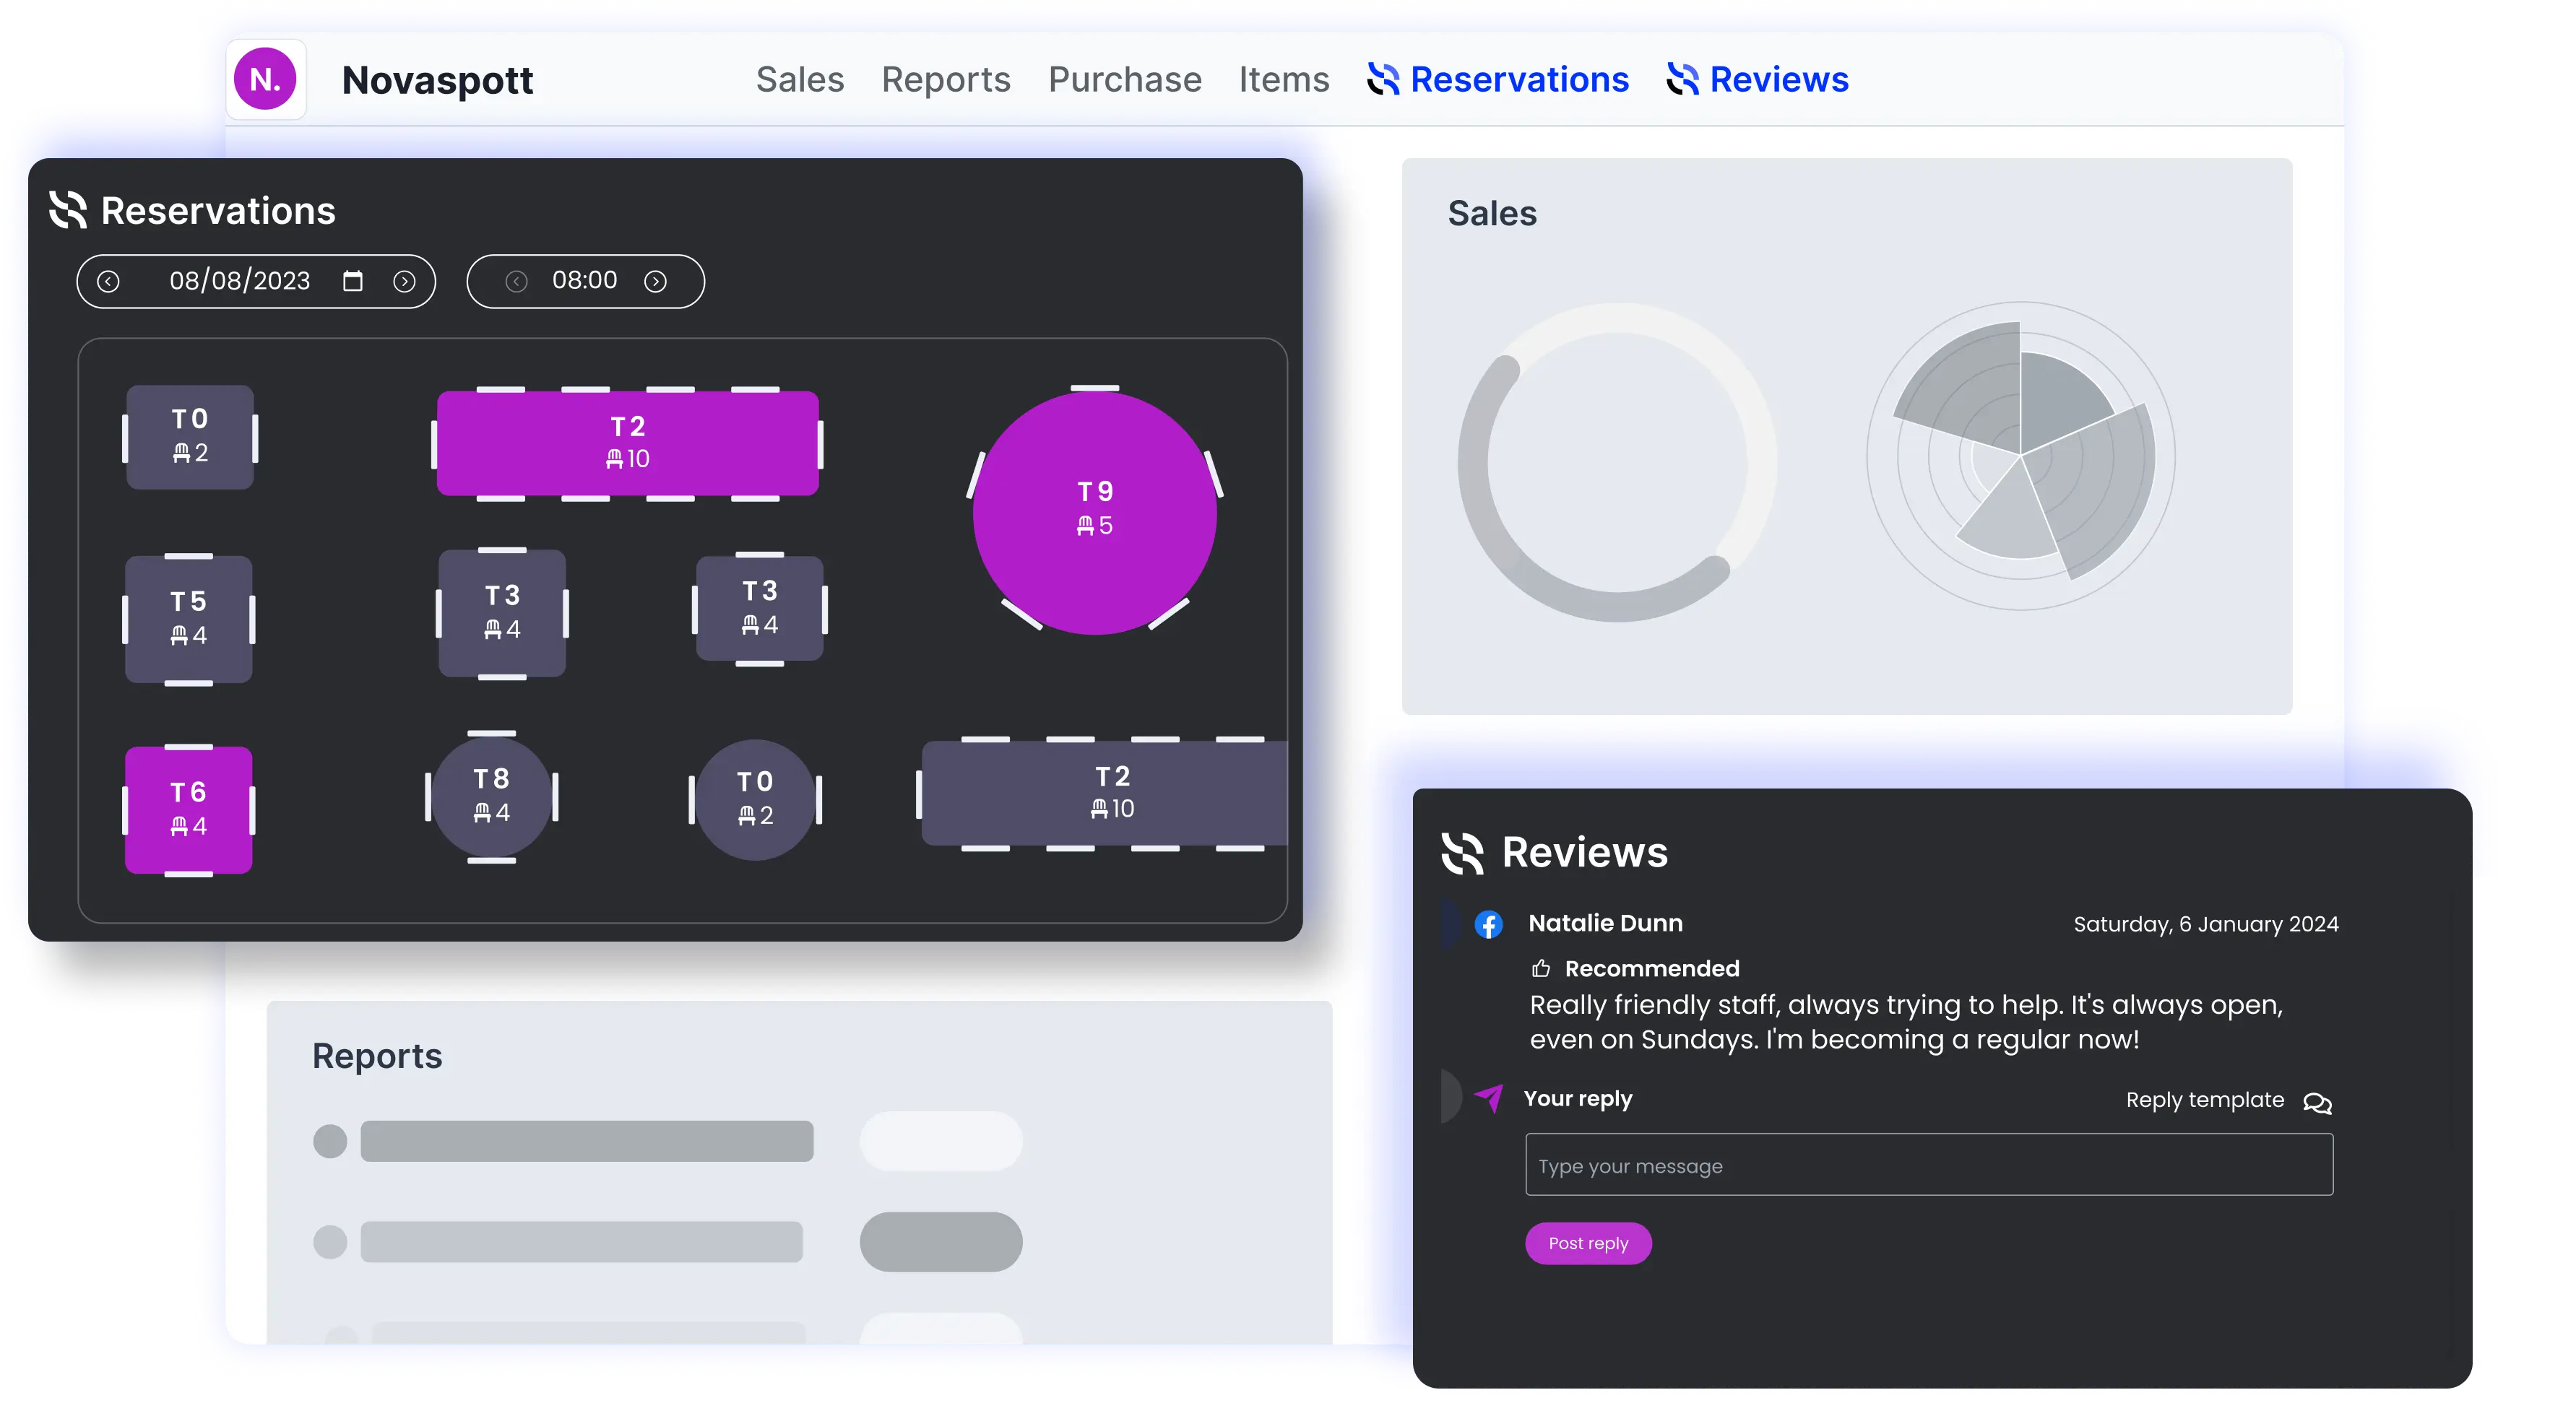This screenshot has width=2576, height=1403.
Task: Open the Reports page from the navigation bar
Action: pos(945,80)
